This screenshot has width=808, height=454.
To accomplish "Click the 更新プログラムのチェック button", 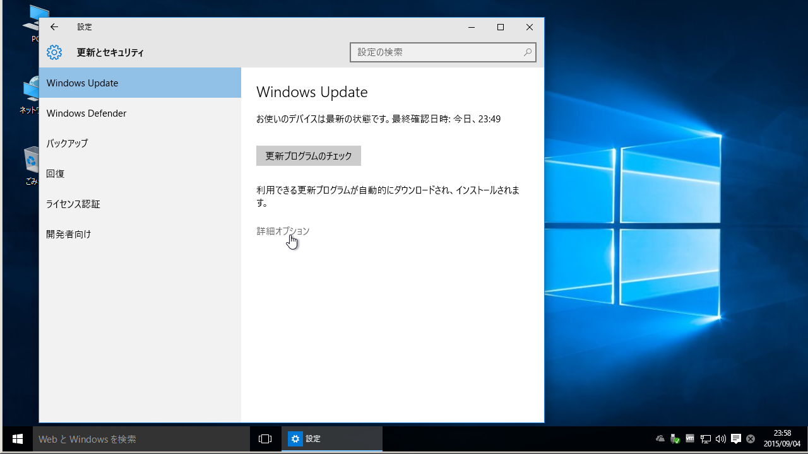I will [309, 156].
